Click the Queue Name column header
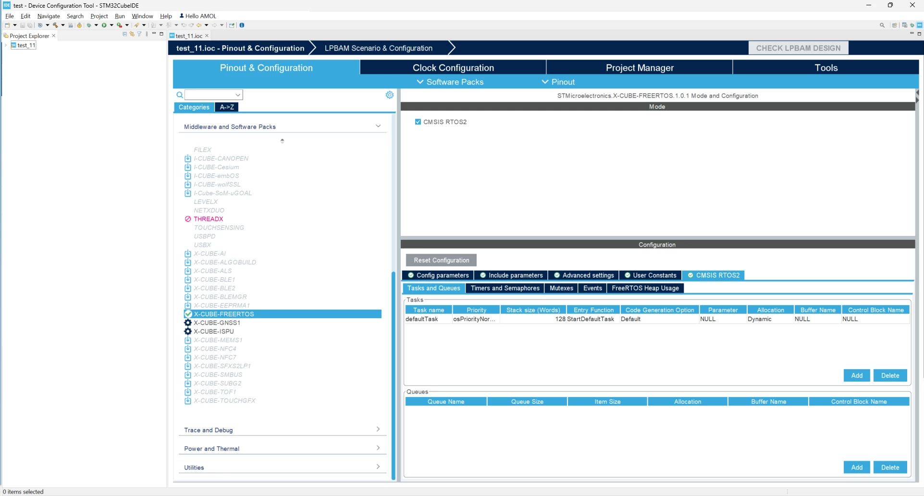The width and height of the screenshot is (924, 496). tap(446, 402)
